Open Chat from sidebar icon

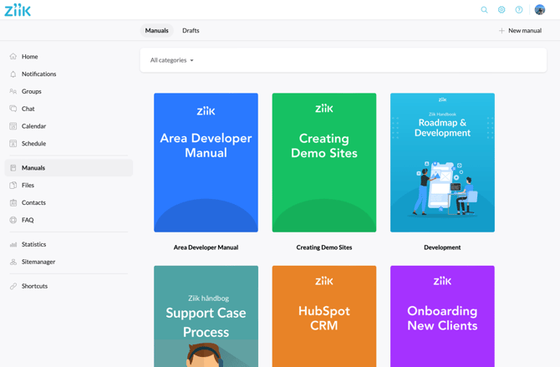click(x=13, y=109)
